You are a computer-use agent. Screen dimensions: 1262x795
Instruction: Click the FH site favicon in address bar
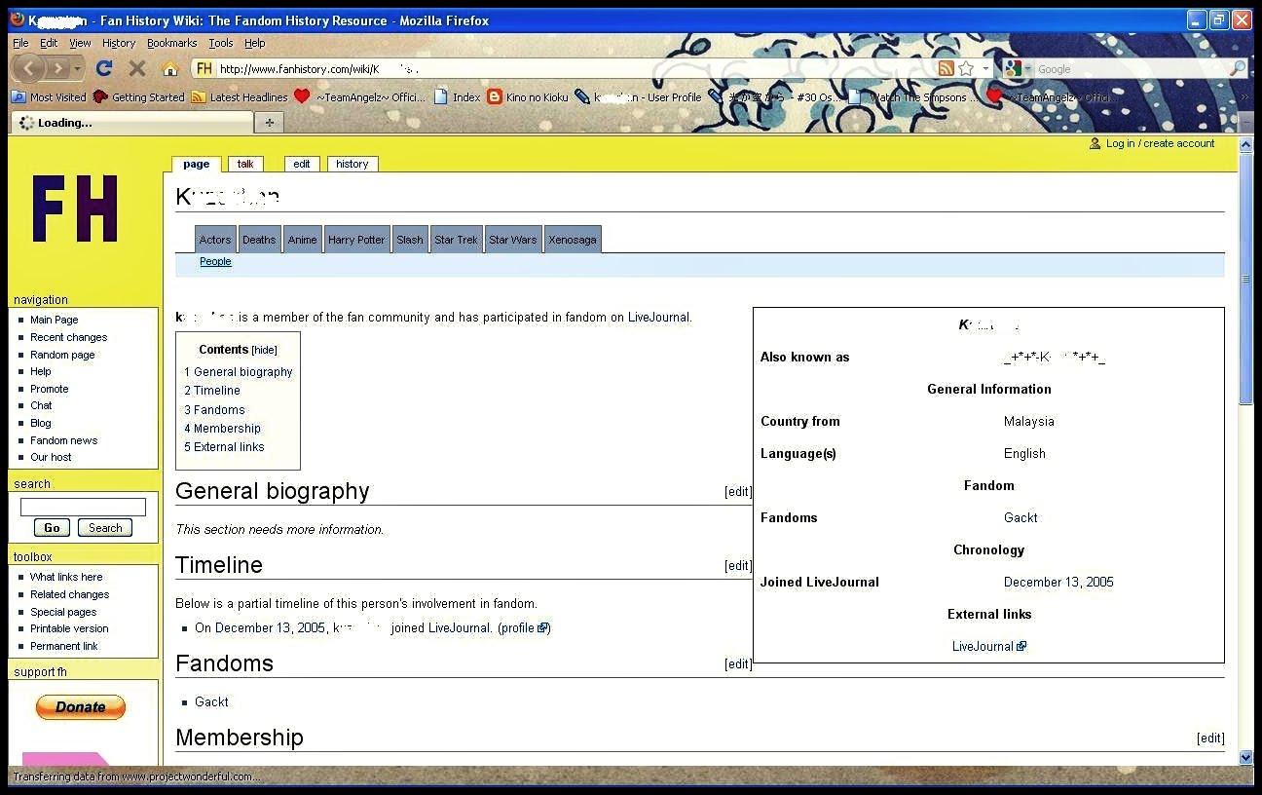pos(204,68)
